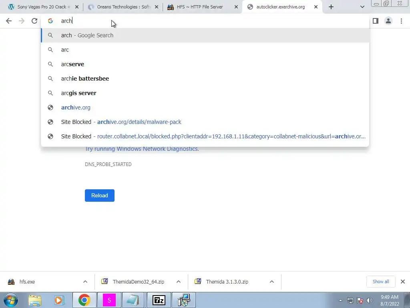410x308 pixels.
Task: Open the pink S application in taskbar
Action: tap(109, 300)
